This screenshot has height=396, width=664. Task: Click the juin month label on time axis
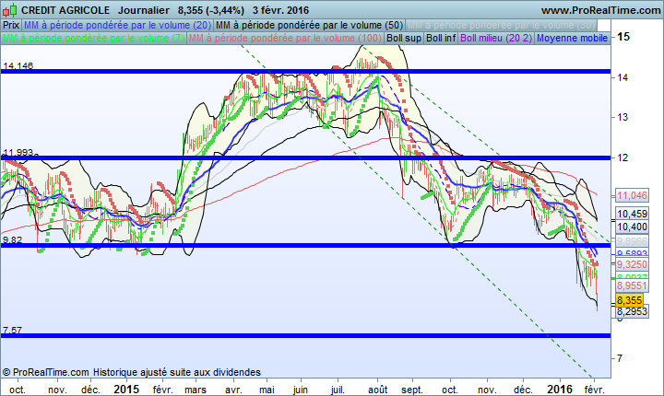(301, 390)
